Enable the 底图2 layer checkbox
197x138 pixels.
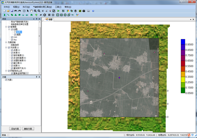point(15,32)
